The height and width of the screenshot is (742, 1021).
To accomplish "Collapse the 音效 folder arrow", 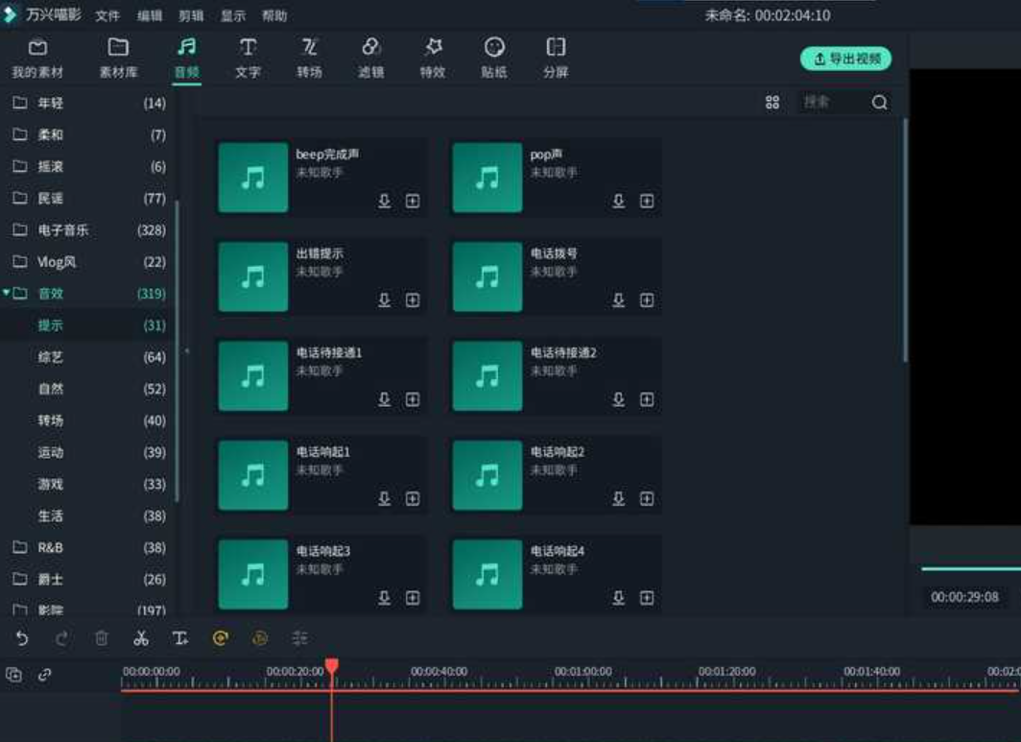I will pyautogui.click(x=6, y=293).
